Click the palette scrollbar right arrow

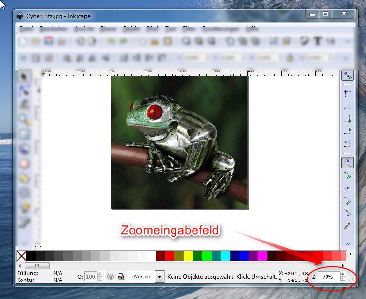343,266
